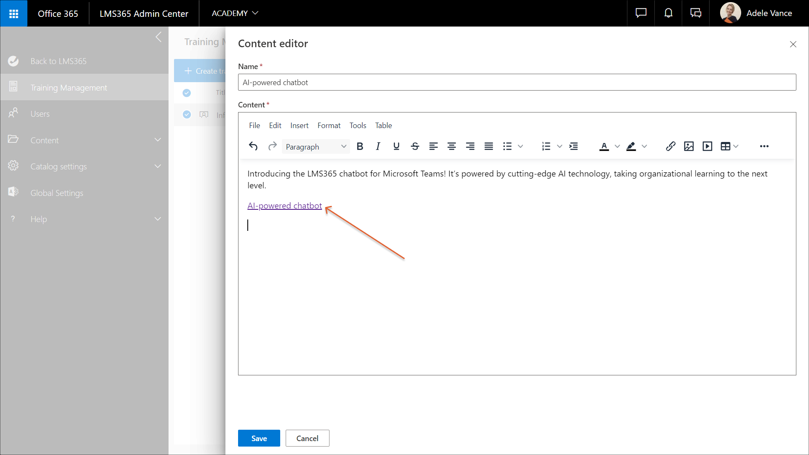The image size is (809, 455).
Task: Open the Paragraph format dropdown
Action: [316, 147]
